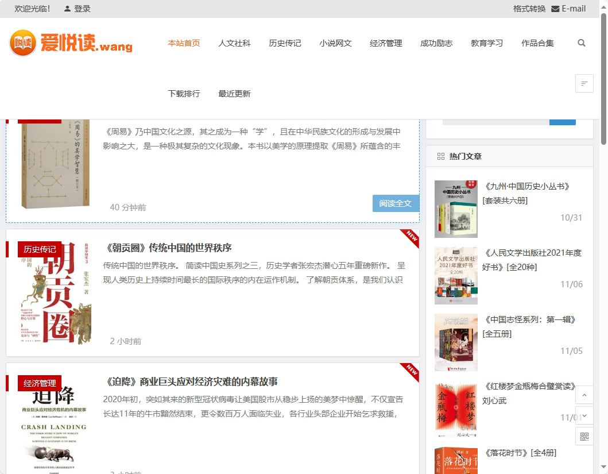Open 落花时节 thumbnail in sidebar
The width and height of the screenshot is (608, 474).
point(456,461)
